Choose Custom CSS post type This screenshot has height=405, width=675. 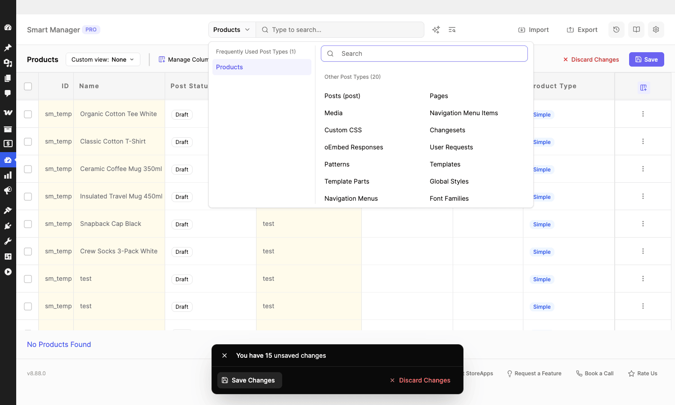[343, 130]
